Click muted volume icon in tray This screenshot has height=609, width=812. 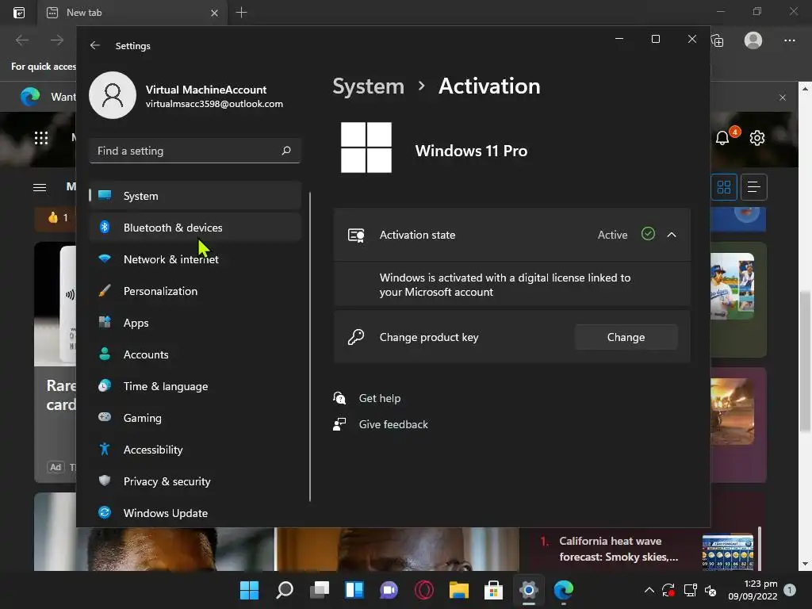click(711, 590)
